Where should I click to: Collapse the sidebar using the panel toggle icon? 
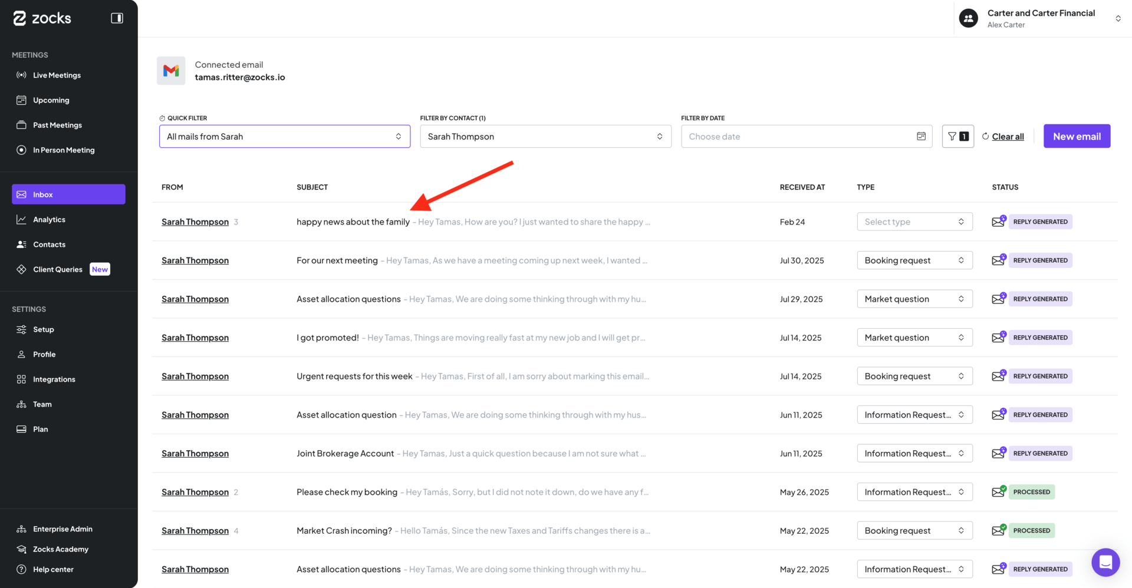(x=117, y=18)
